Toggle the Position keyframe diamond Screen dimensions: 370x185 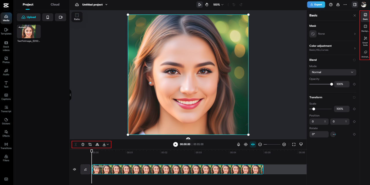coord(354,122)
